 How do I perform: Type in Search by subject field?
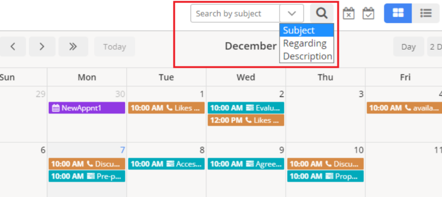pos(235,13)
